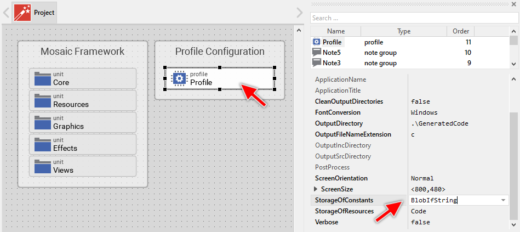The image size is (520, 232).
Task: Click the Search field in inspector
Action: click(414, 18)
